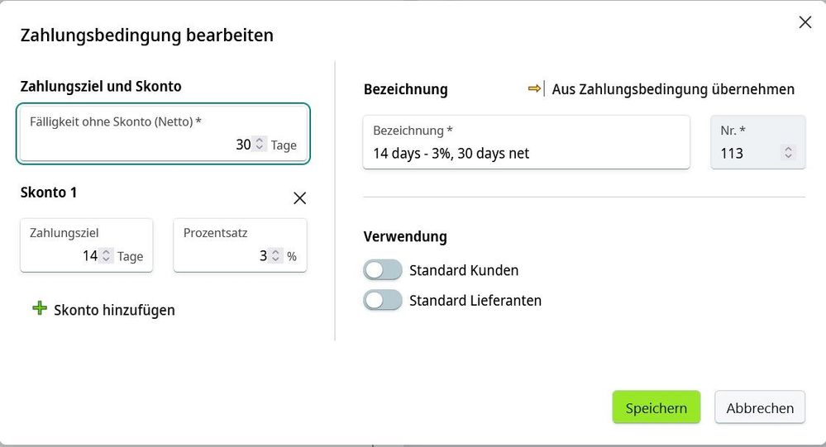826x447 pixels.
Task: Click the green plus Skonto hinzufügen icon
Action: coord(39,309)
